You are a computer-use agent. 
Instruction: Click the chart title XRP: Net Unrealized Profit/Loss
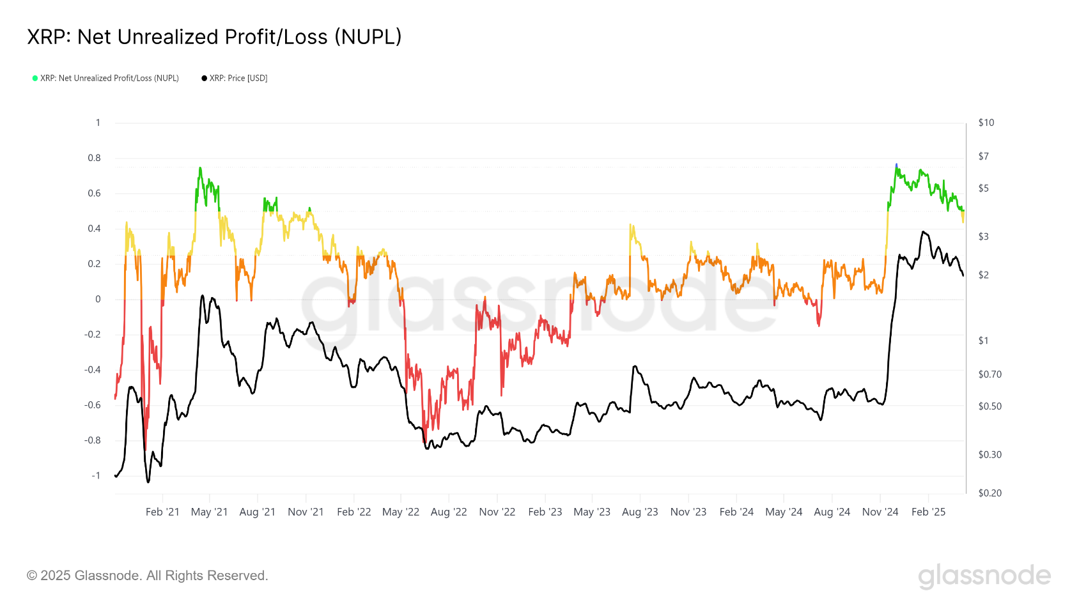214,37
